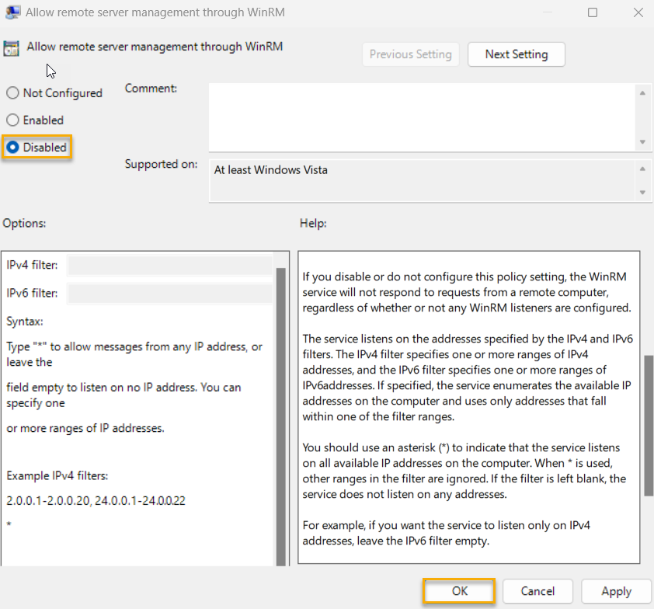Dismiss the dialog with Cancel
The image size is (654, 609).
[537, 591]
